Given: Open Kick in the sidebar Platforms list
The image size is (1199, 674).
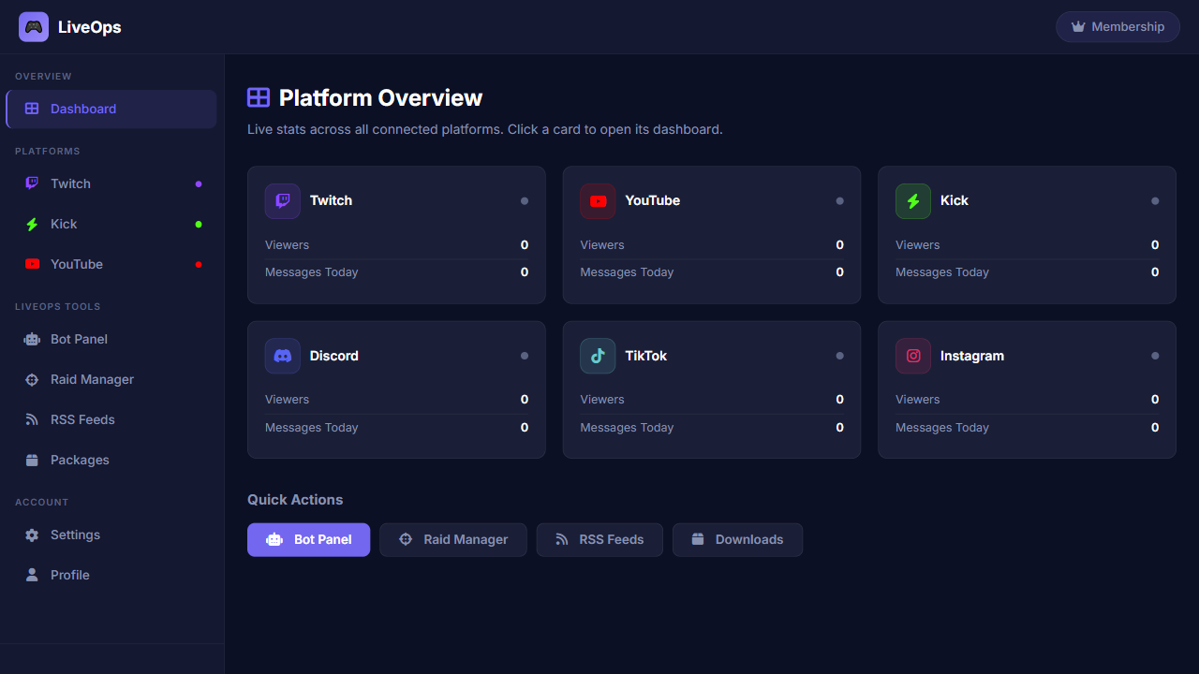Looking at the screenshot, I should 111,224.
